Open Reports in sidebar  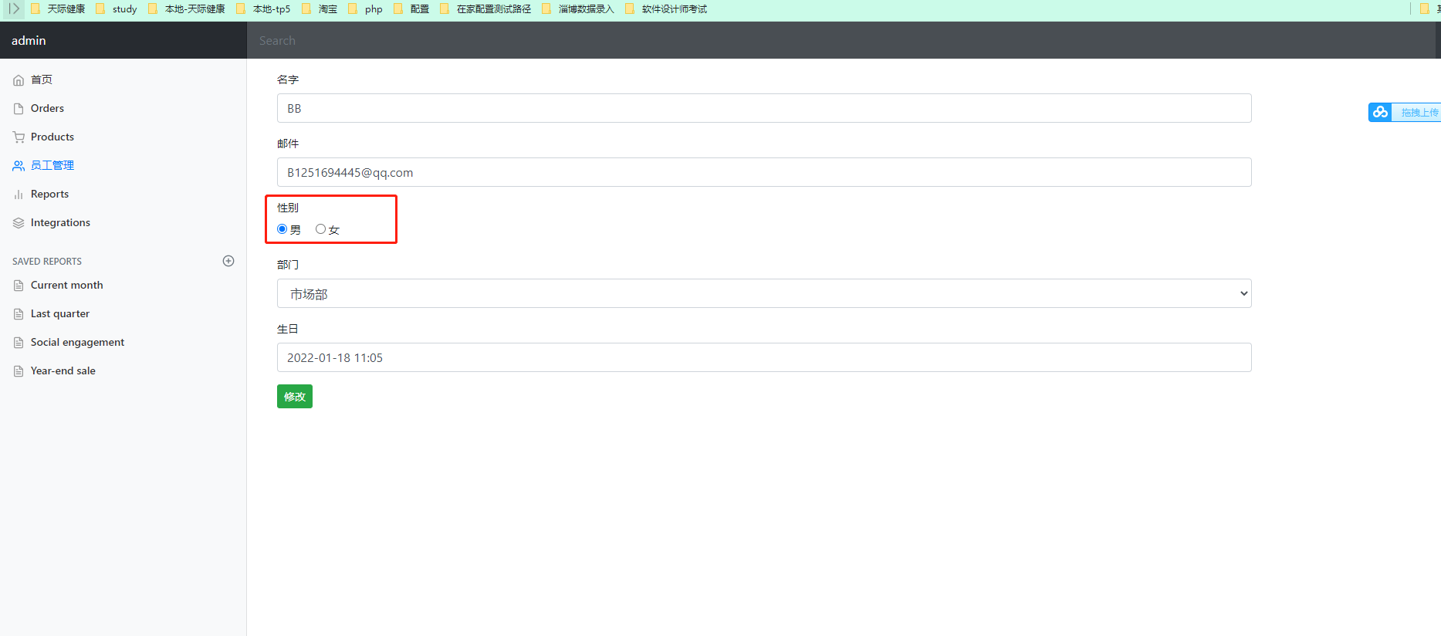tap(49, 195)
